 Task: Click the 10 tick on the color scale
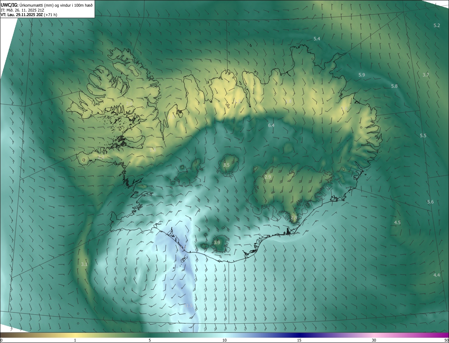click(224, 340)
